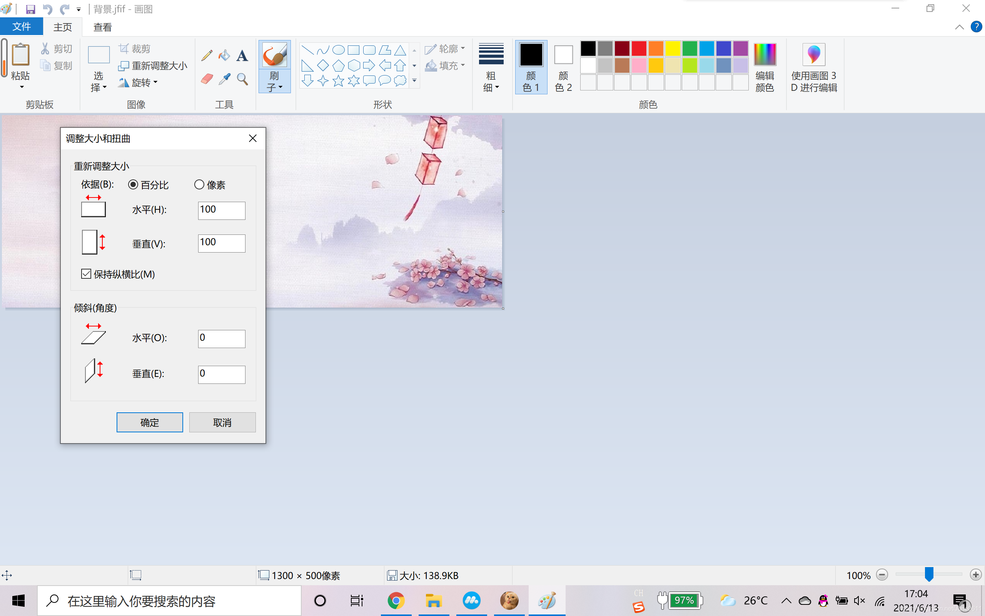Viewport: 985px width, 616px height.
Task: Close the 调整大小和扭曲 dialog
Action: (x=253, y=139)
